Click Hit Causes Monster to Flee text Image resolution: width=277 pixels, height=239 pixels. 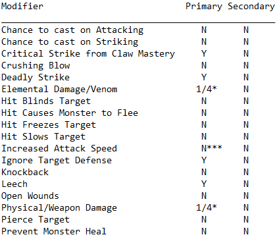click(70, 113)
